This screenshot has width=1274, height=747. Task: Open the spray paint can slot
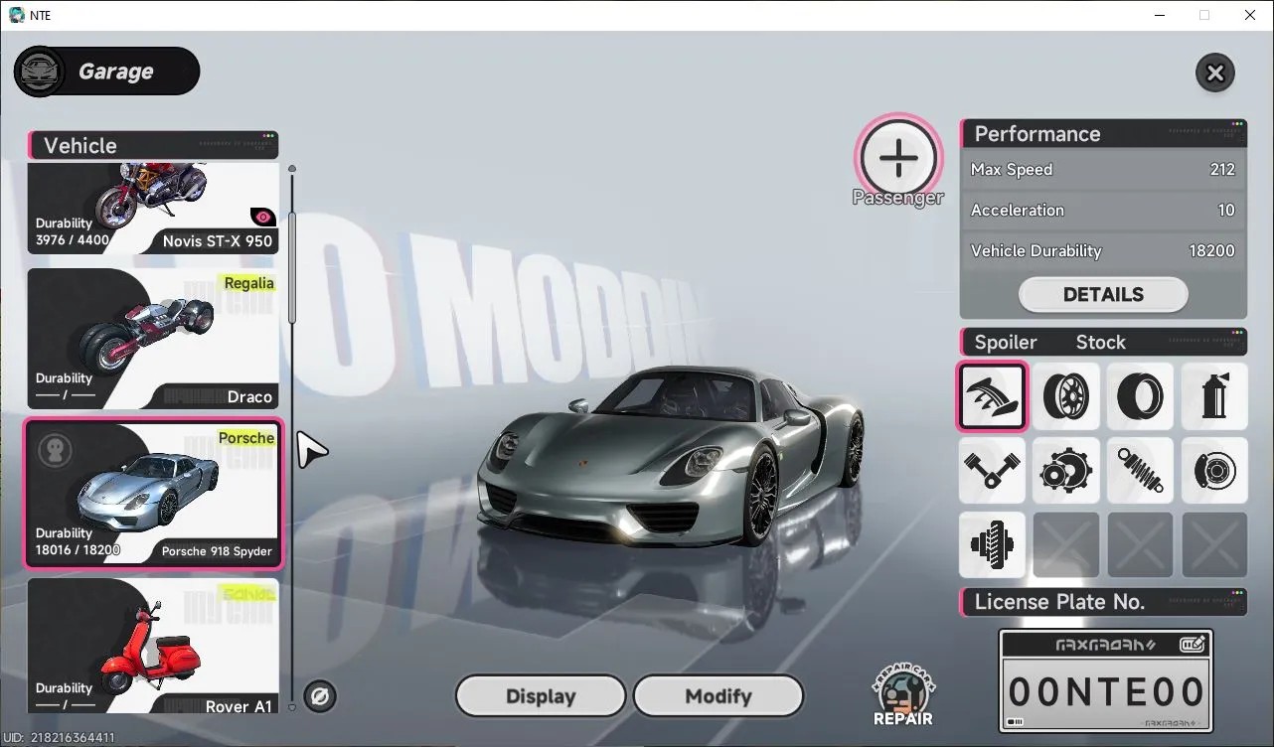point(1214,396)
